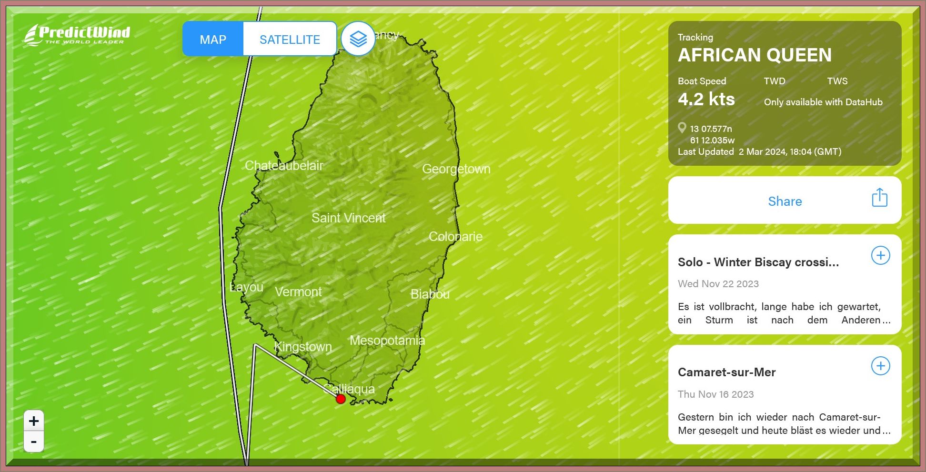This screenshot has width=926, height=472.
Task: Click the PredictWind logo
Action: pyautogui.click(x=77, y=35)
